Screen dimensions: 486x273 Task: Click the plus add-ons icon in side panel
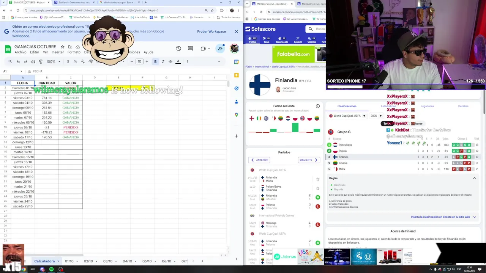click(236, 136)
